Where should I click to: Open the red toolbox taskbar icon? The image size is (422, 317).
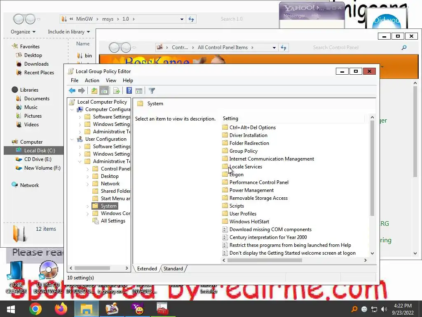point(162,309)
